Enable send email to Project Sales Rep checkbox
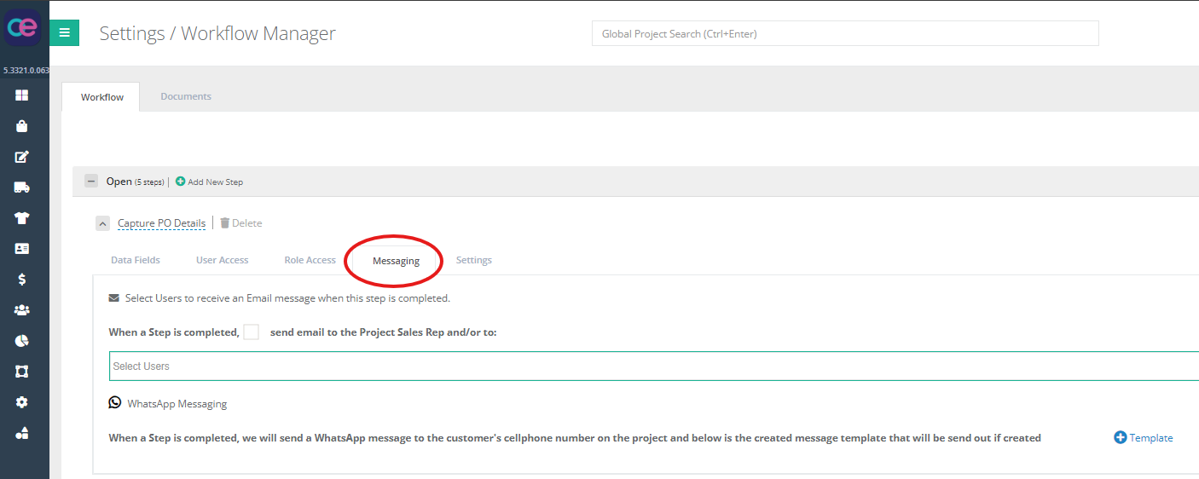Viewport: 1199px width, 479px height. point(252,332)
